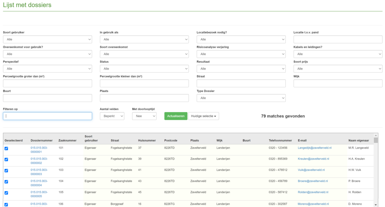Click email link Rolden@zavelterveld.nl
This screenshot has height=207, width=385.
(313, 192)
